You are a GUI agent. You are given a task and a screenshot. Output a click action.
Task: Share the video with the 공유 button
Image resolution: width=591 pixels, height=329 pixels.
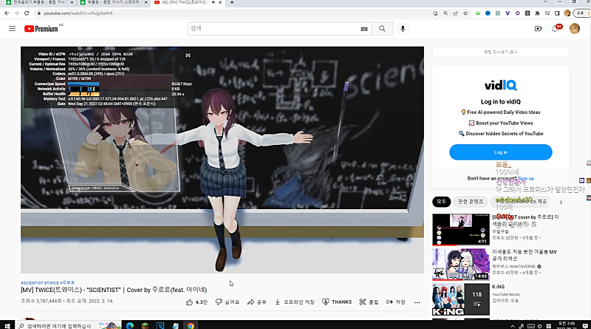click(x=256, y=302)
